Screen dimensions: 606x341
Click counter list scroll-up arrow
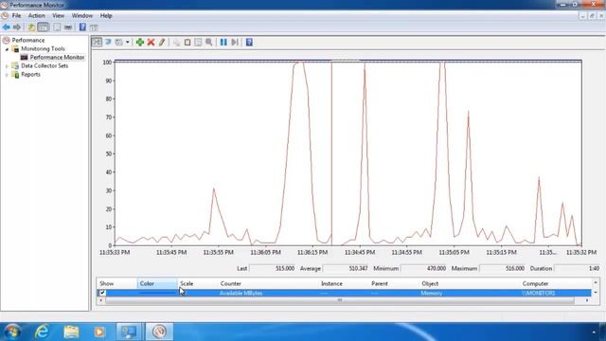tap(596, 282)
